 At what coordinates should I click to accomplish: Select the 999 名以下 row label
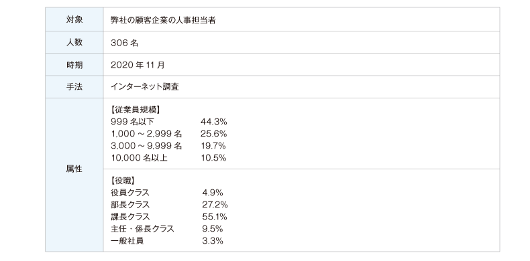click(x=132, y=122)
